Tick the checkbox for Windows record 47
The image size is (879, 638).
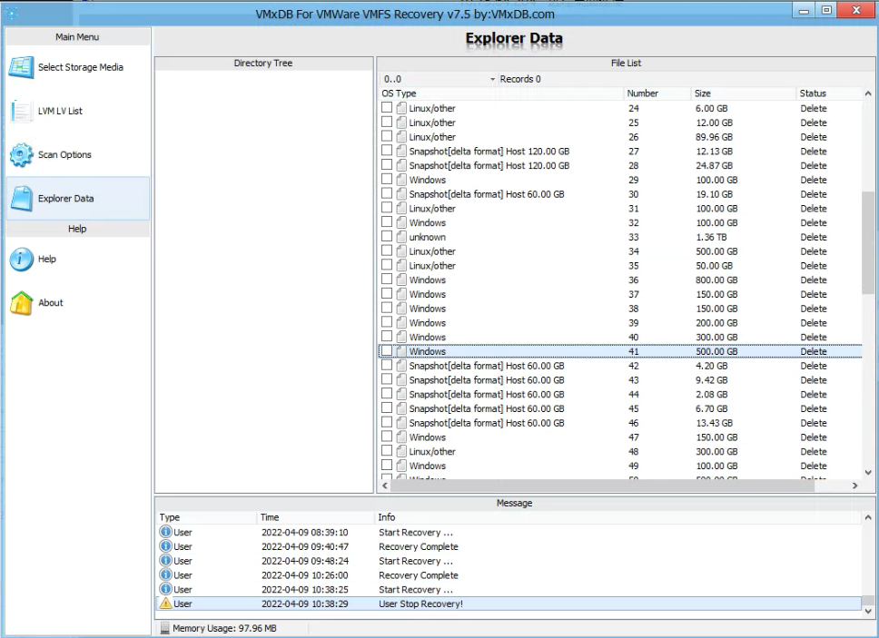[x=387, y=437]
